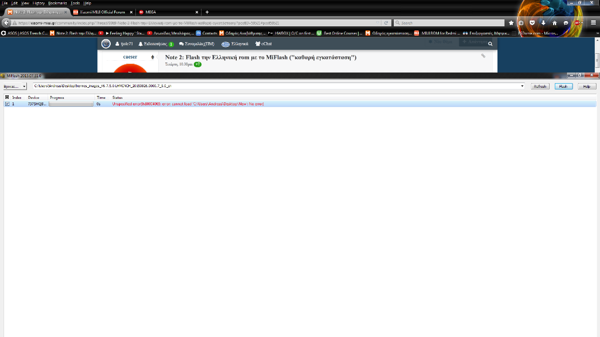Open the Browse button dropdown arrow in MiFlash
The height and width of the screenshot is (337, 600).
24,87
